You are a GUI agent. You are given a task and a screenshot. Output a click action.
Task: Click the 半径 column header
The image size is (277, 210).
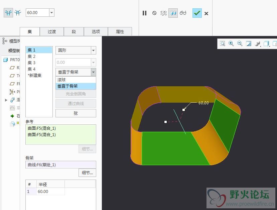pos(50,184)
